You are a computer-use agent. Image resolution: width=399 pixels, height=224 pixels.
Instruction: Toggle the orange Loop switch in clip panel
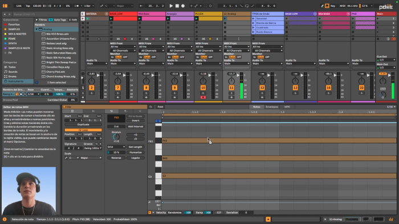point(83,130)
